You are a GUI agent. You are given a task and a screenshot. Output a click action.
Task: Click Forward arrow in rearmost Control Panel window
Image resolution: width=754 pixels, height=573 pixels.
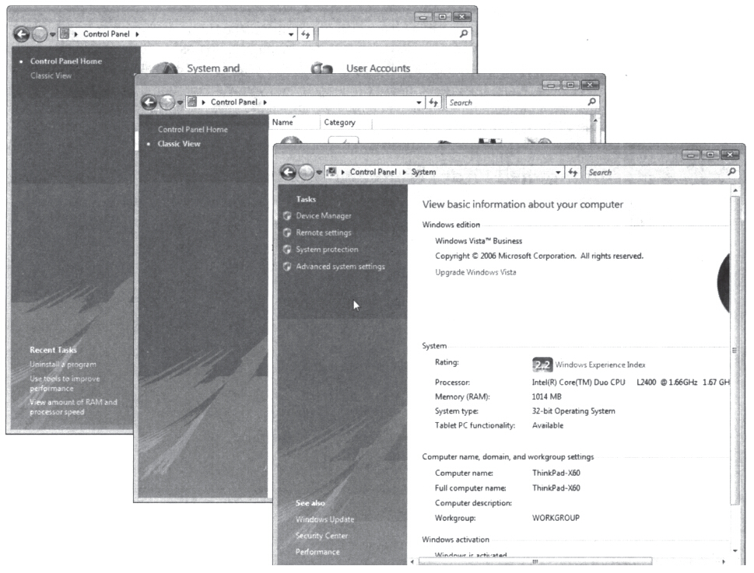[x=40, y=34]
